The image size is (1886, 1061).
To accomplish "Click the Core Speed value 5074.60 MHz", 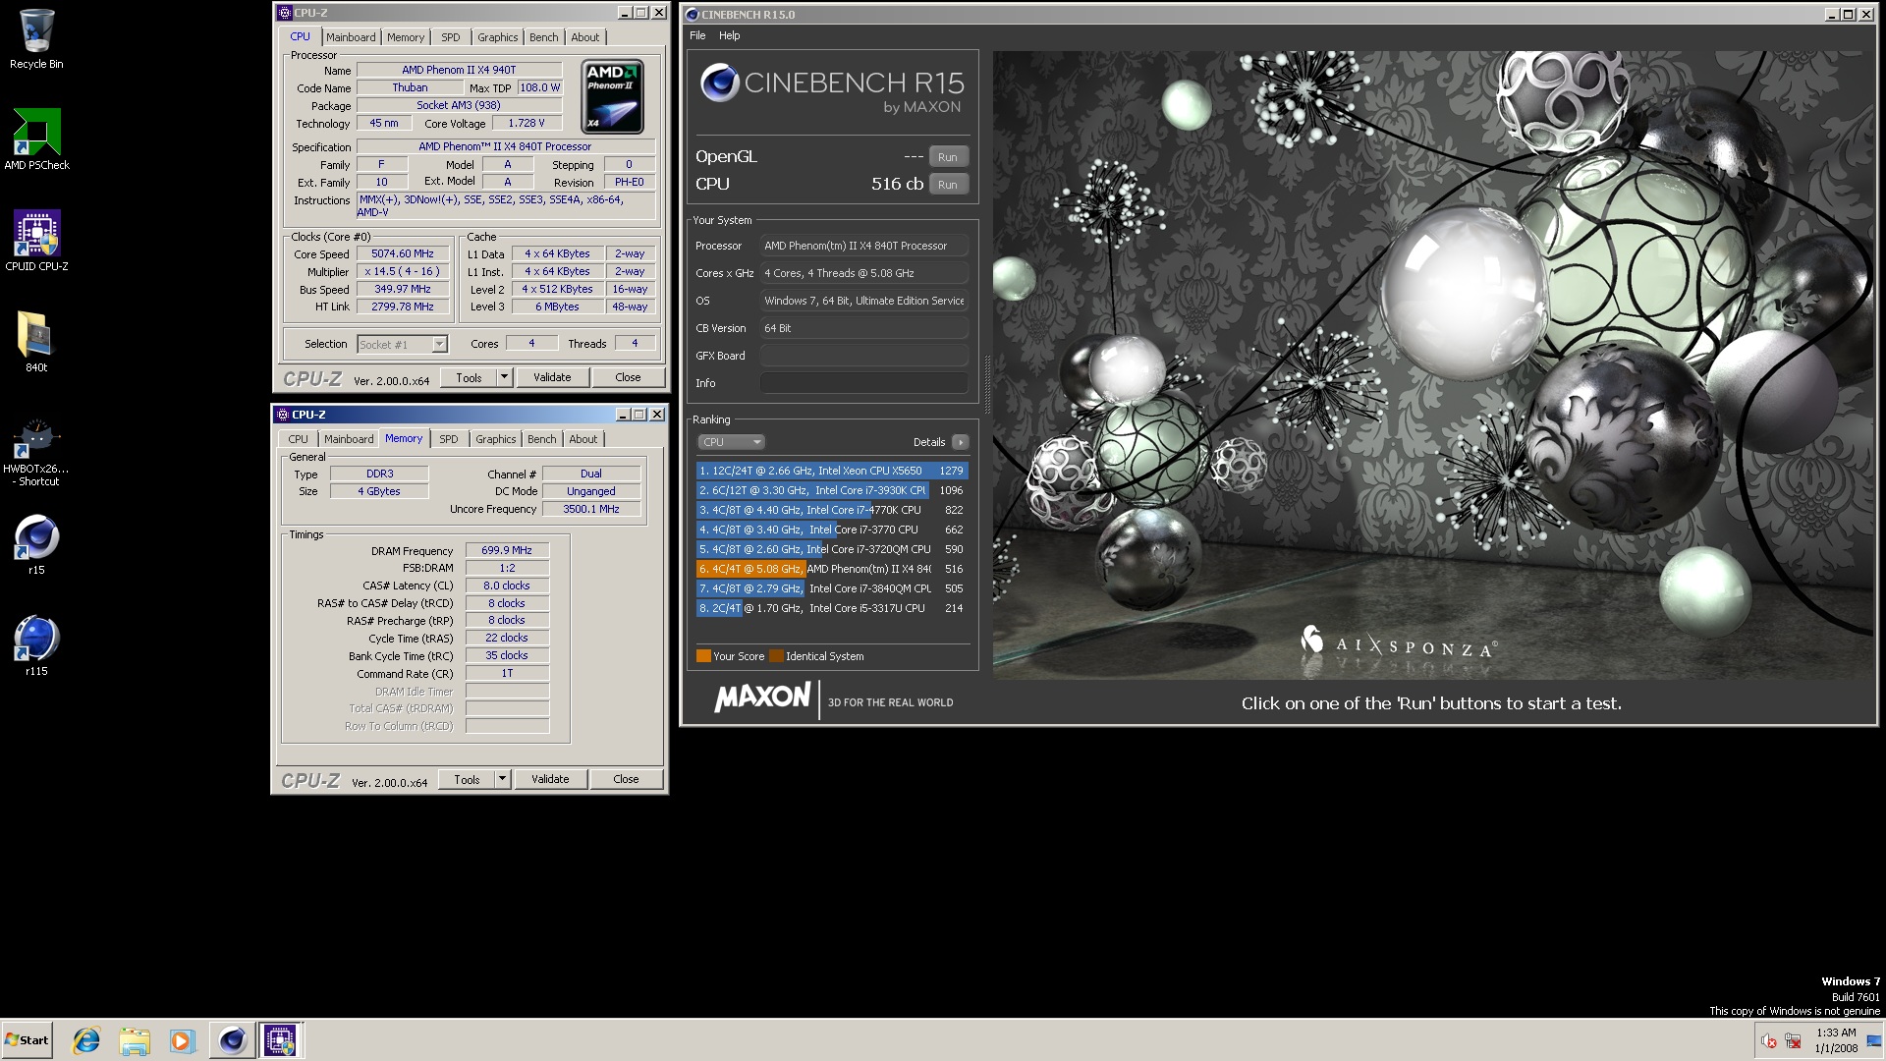I will click(x=402, y=253).
